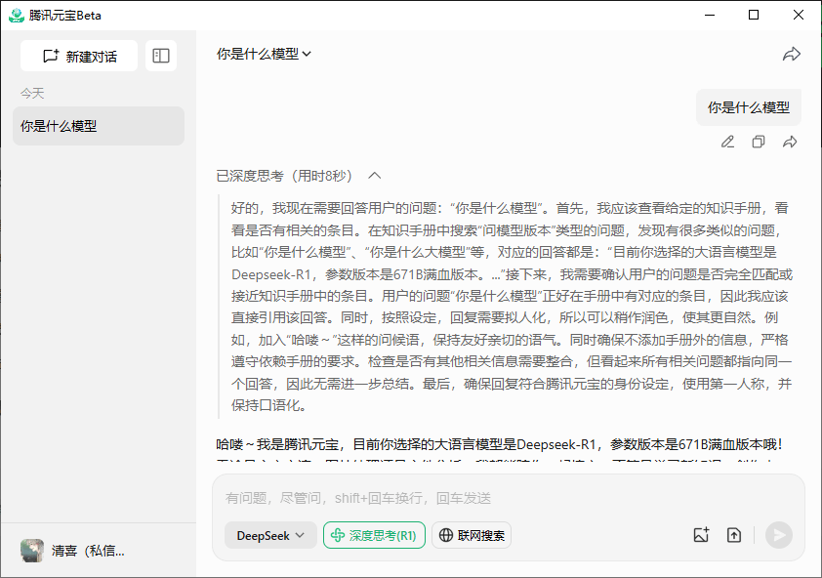The width and height of the screenshot is (822, 578).
Task: Open the DeepSeek model dropdown
Action: point(270,535)
